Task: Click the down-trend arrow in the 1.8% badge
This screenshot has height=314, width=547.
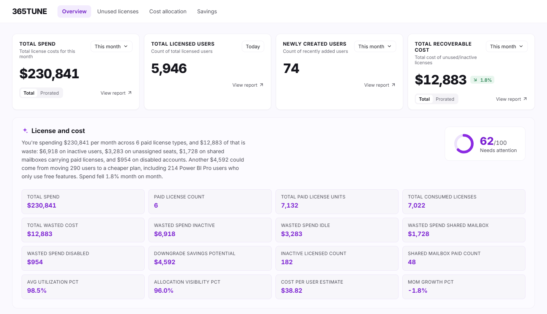Action: coord(475,80)
